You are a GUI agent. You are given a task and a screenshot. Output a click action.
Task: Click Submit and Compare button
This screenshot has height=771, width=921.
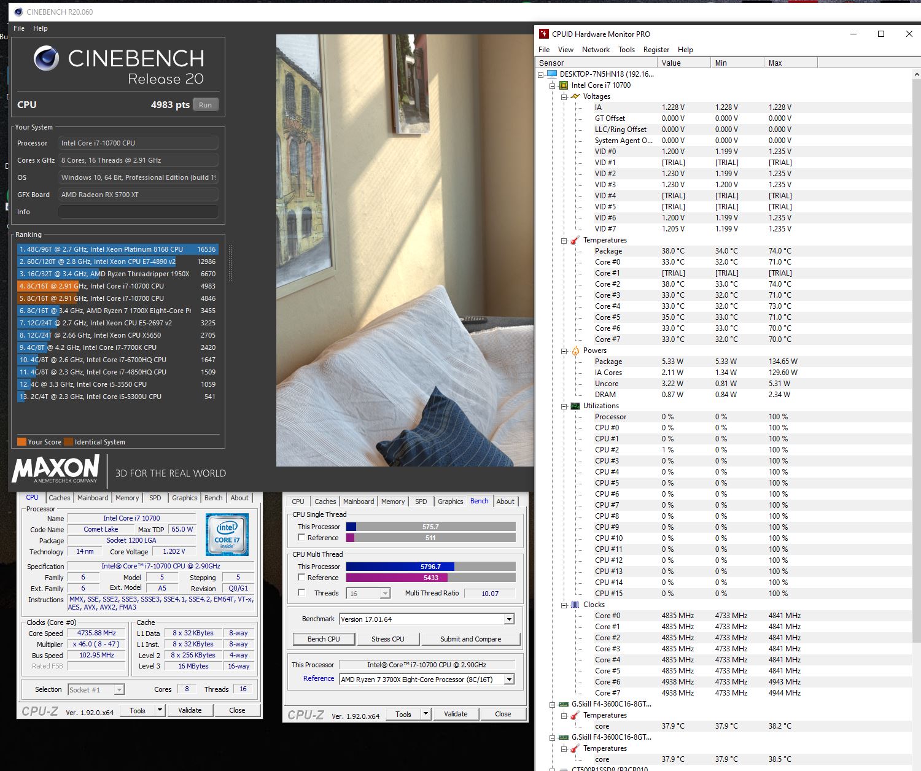click(471, 639)
